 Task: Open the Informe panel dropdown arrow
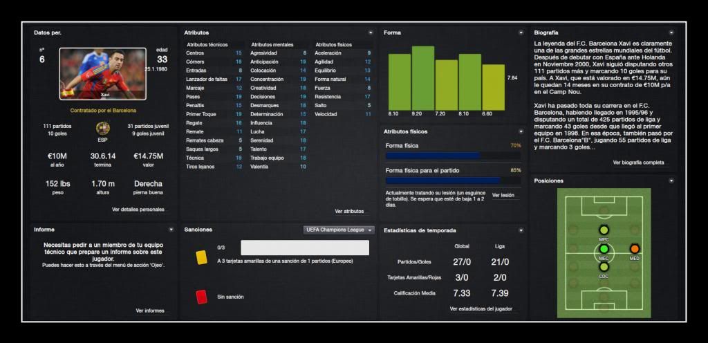coord(171,230)
